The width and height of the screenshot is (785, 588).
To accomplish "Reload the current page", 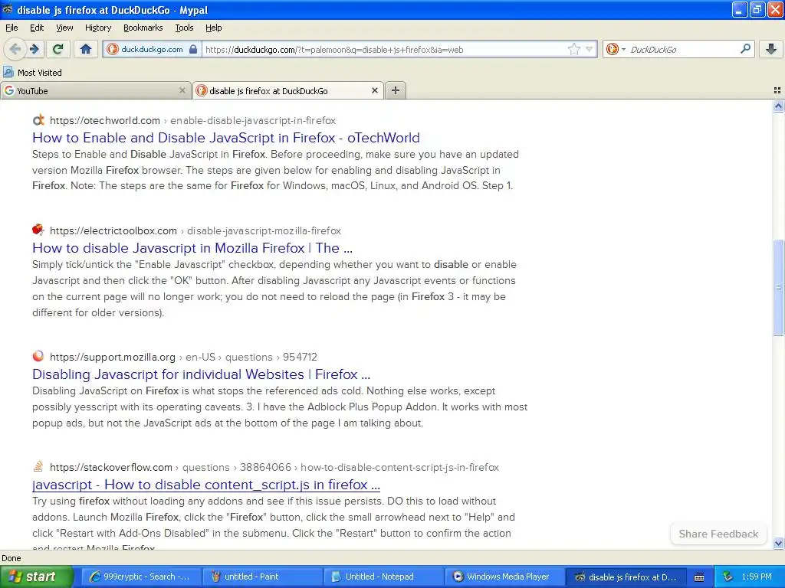I will (58, 49).
